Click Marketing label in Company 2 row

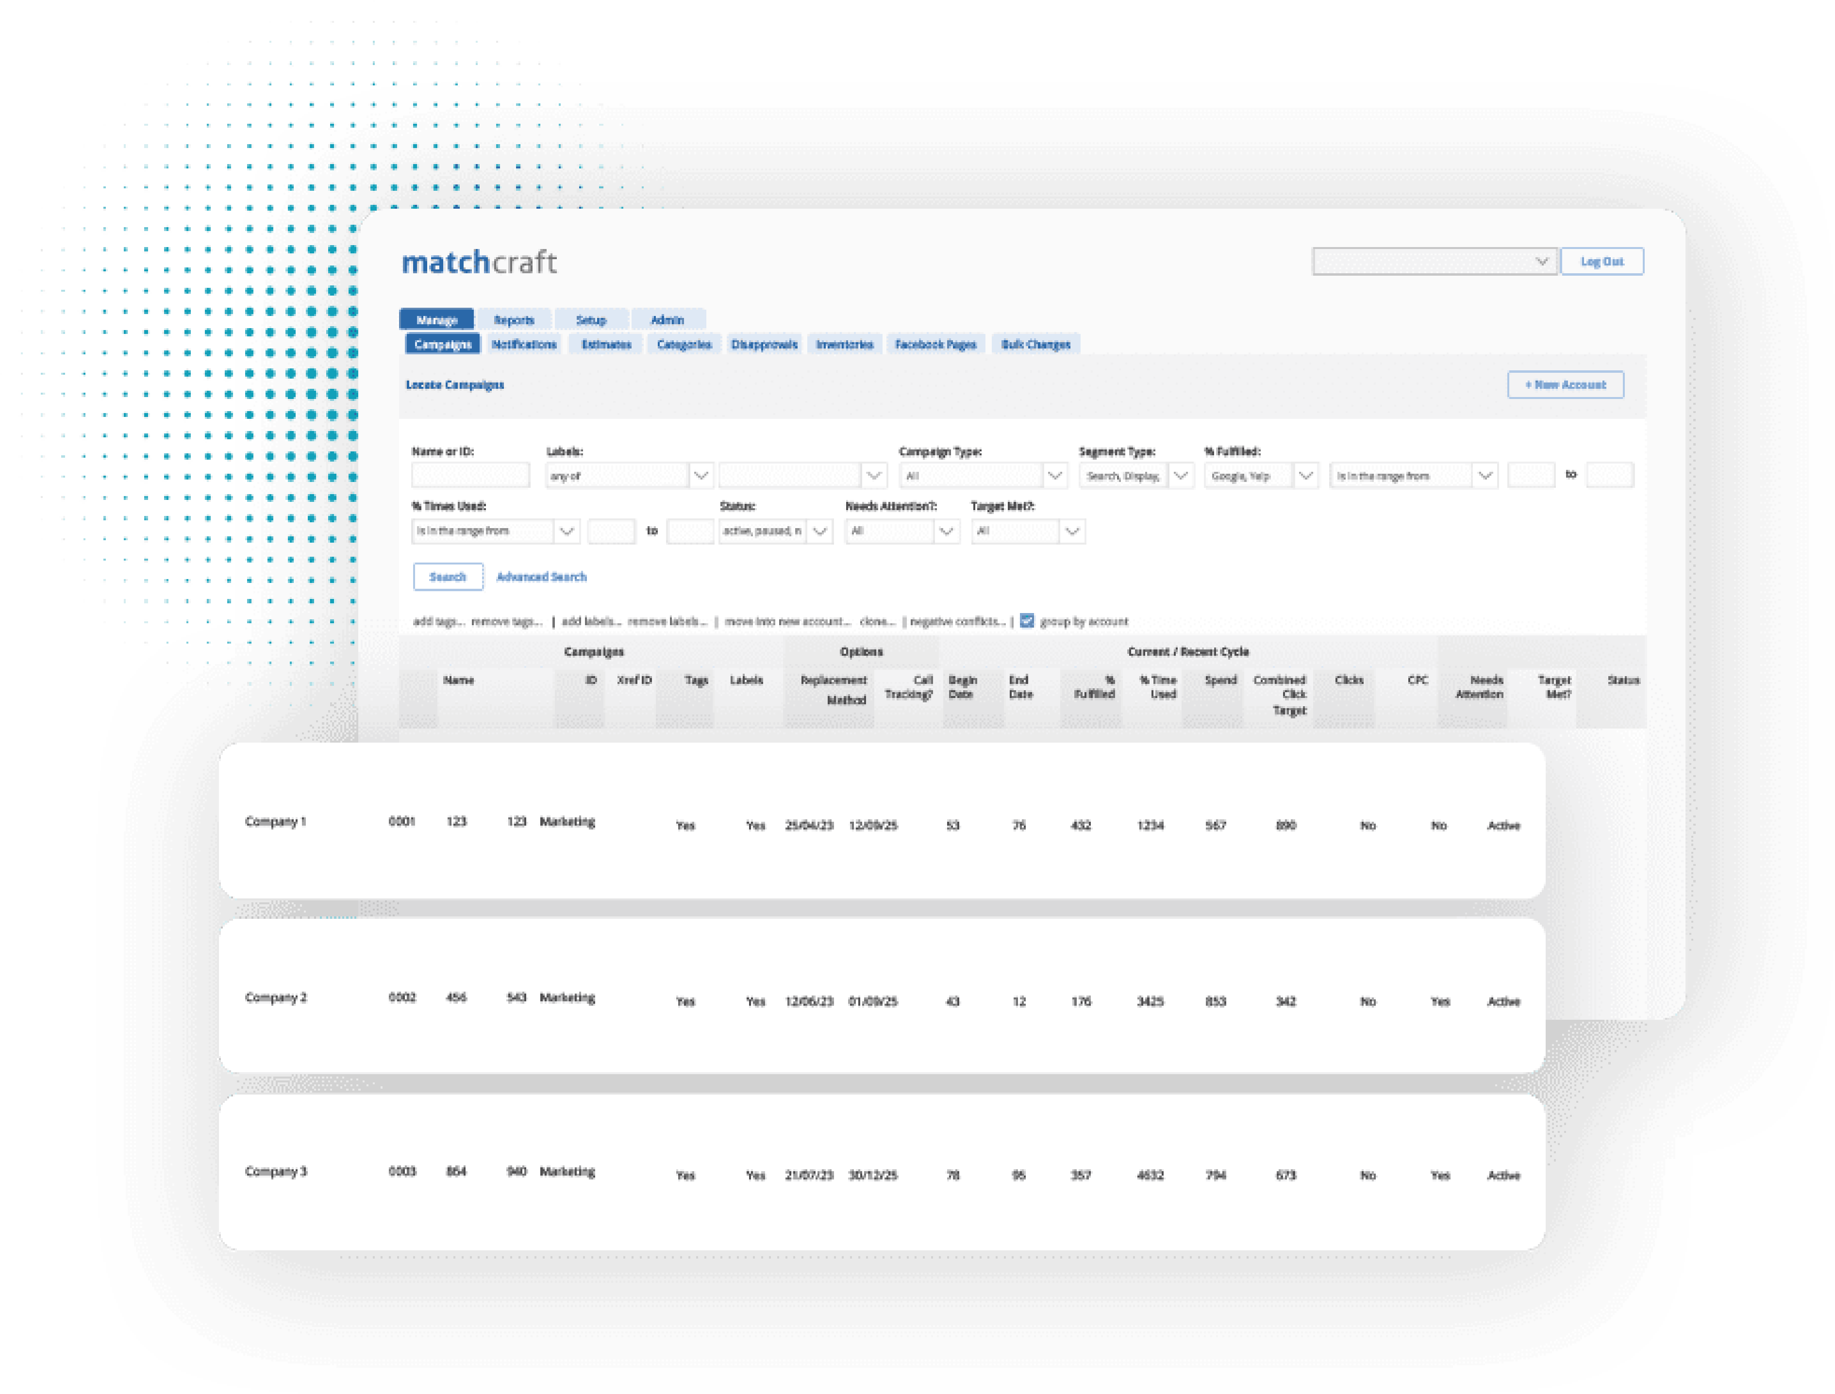567,997
